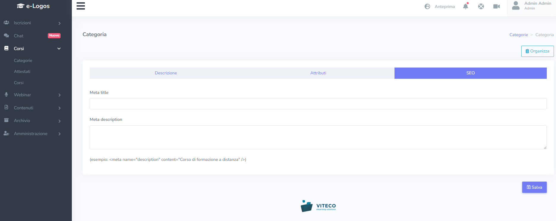This screenshot has height=221, width=556.
Task: Switch to the Attributi tab
Action: pos(318,73)
